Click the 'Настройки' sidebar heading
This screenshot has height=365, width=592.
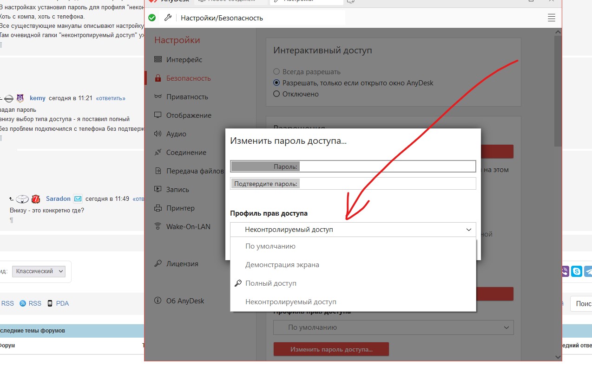pos(177,40)
